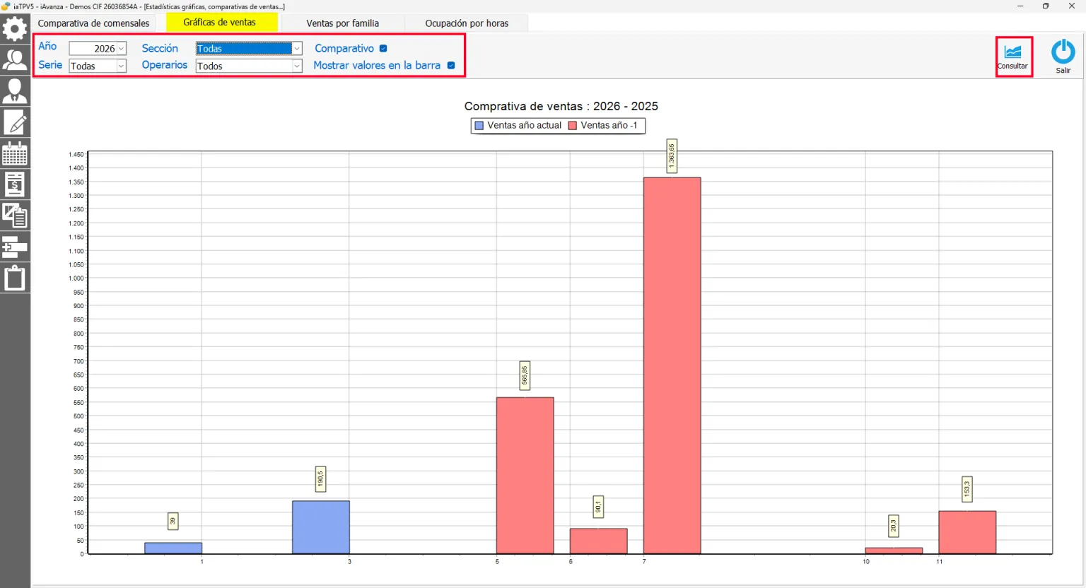The image size is (1086, 588).
Task: Switch to Comparativa de comensales tab
Action: [x=94, y=23]
